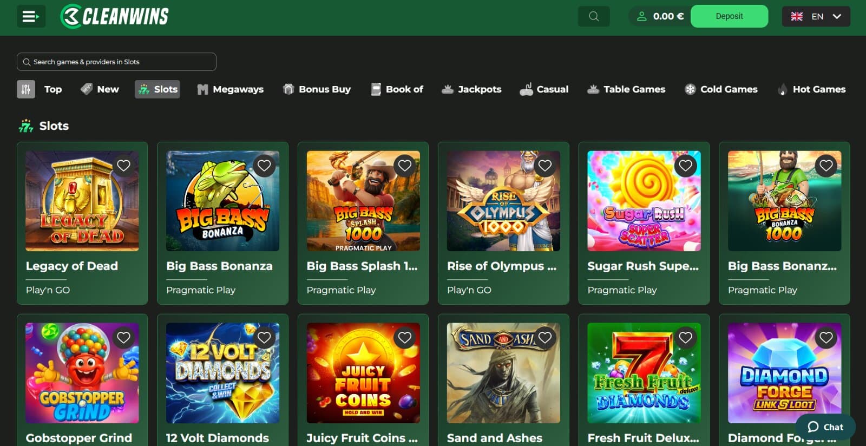Favorite Fresh Fruit Deluxe Diamonds with the heart

pos(686,338)
